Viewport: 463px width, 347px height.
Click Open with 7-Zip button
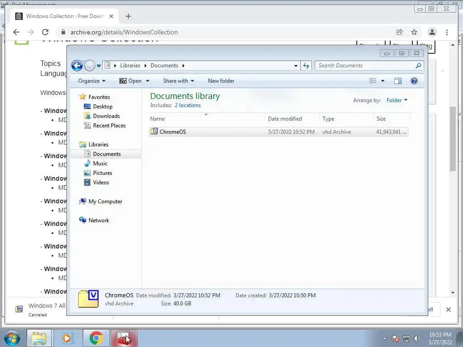click(x=131, y=81)
